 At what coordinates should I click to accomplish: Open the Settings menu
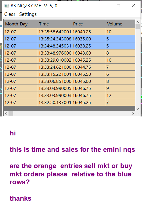coord(28,14)
